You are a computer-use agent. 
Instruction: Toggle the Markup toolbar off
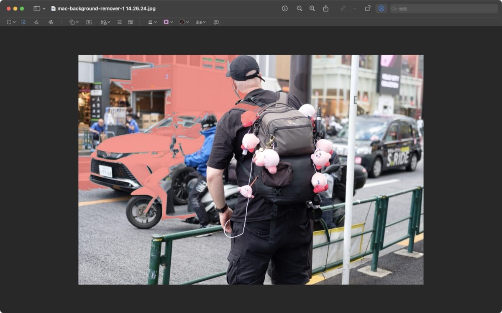coord(381,8)
